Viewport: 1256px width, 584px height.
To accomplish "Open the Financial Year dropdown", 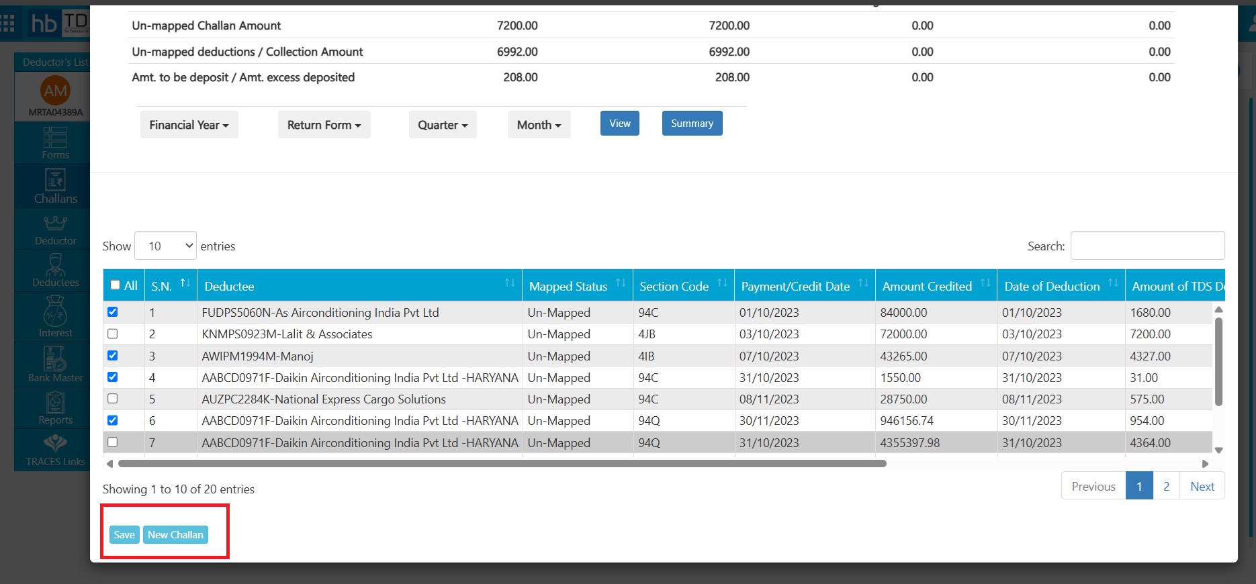I will pos(189,125).
